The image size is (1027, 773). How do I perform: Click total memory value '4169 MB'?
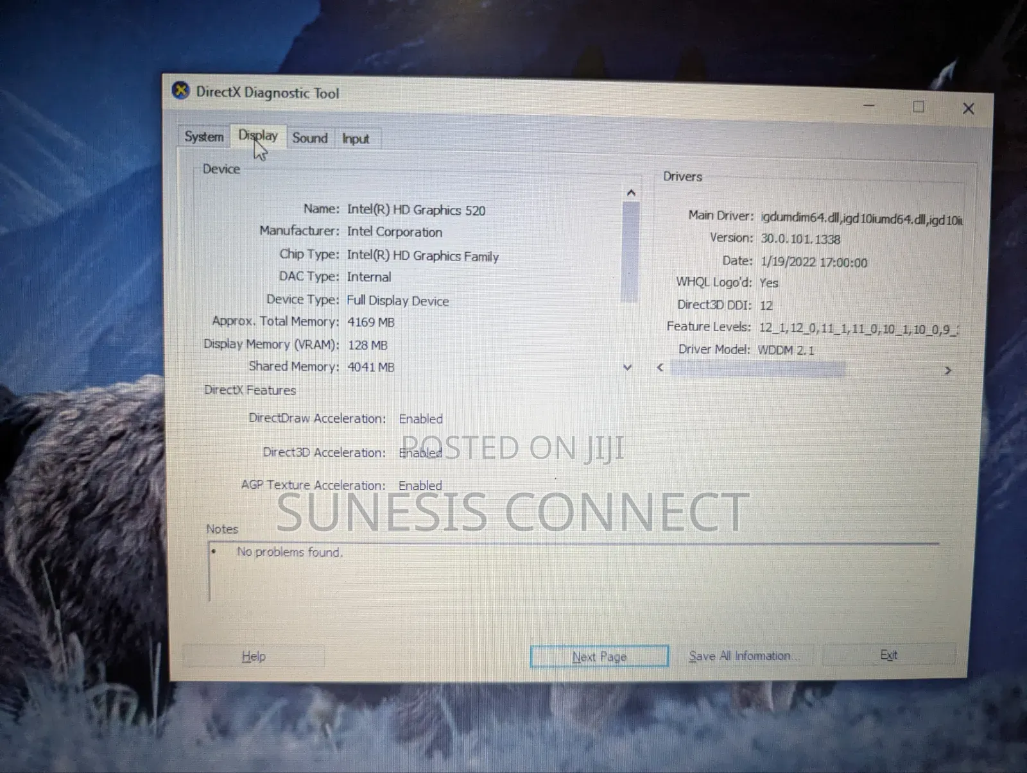[x=371, y=322]
